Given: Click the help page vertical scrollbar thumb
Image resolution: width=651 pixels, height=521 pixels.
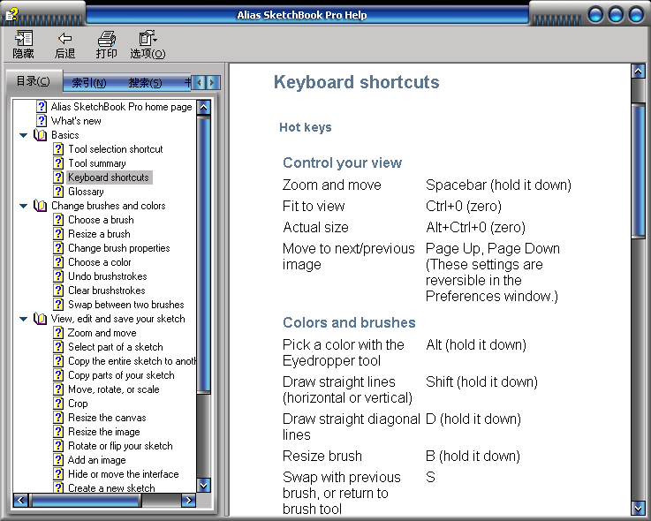Looking at the screenshot, I should pos(638,170).
